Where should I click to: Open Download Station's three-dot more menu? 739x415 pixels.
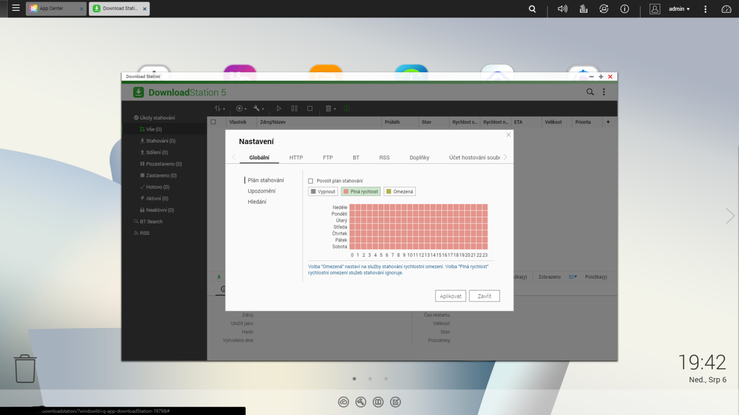(604, 92)
